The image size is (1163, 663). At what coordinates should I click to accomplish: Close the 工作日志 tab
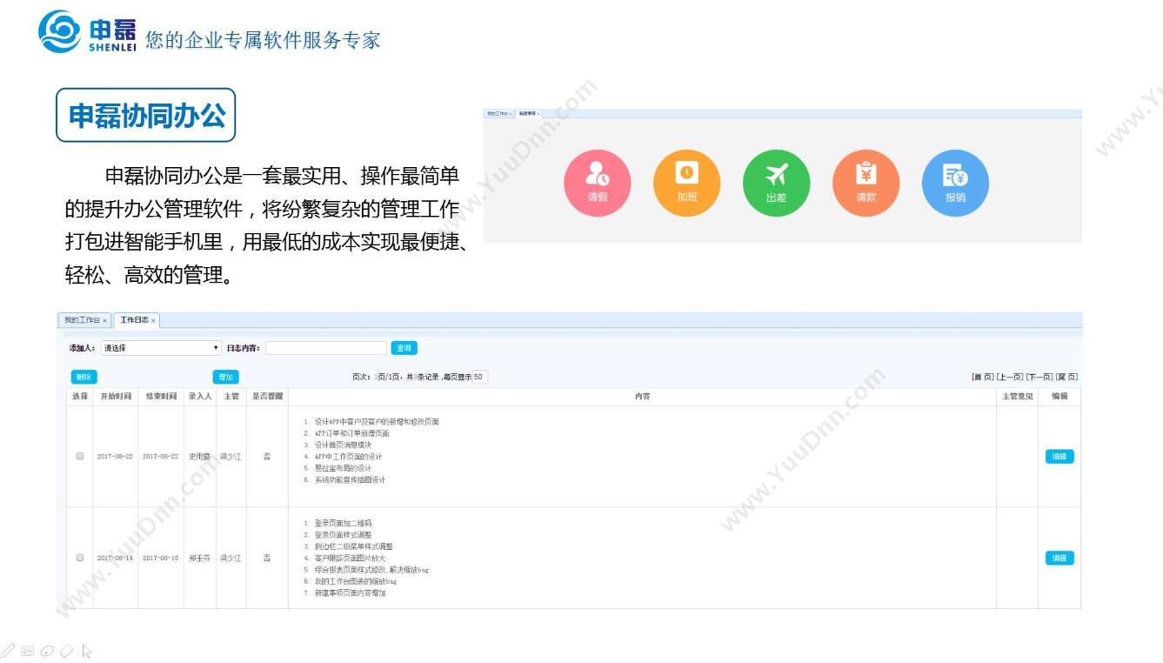tap(153, 321)
